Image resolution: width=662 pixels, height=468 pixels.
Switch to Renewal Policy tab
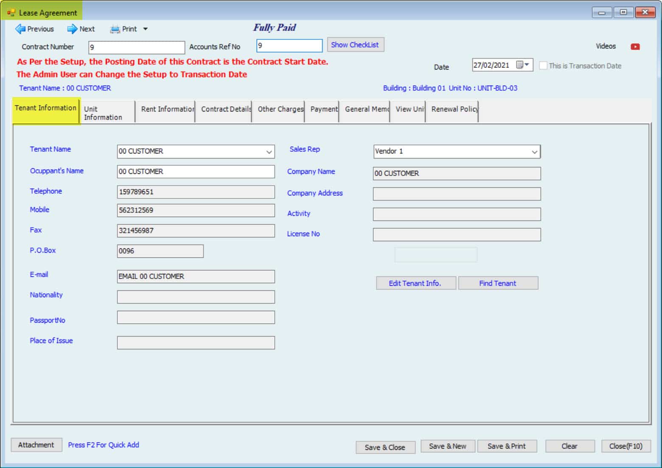tap(452, 111)
